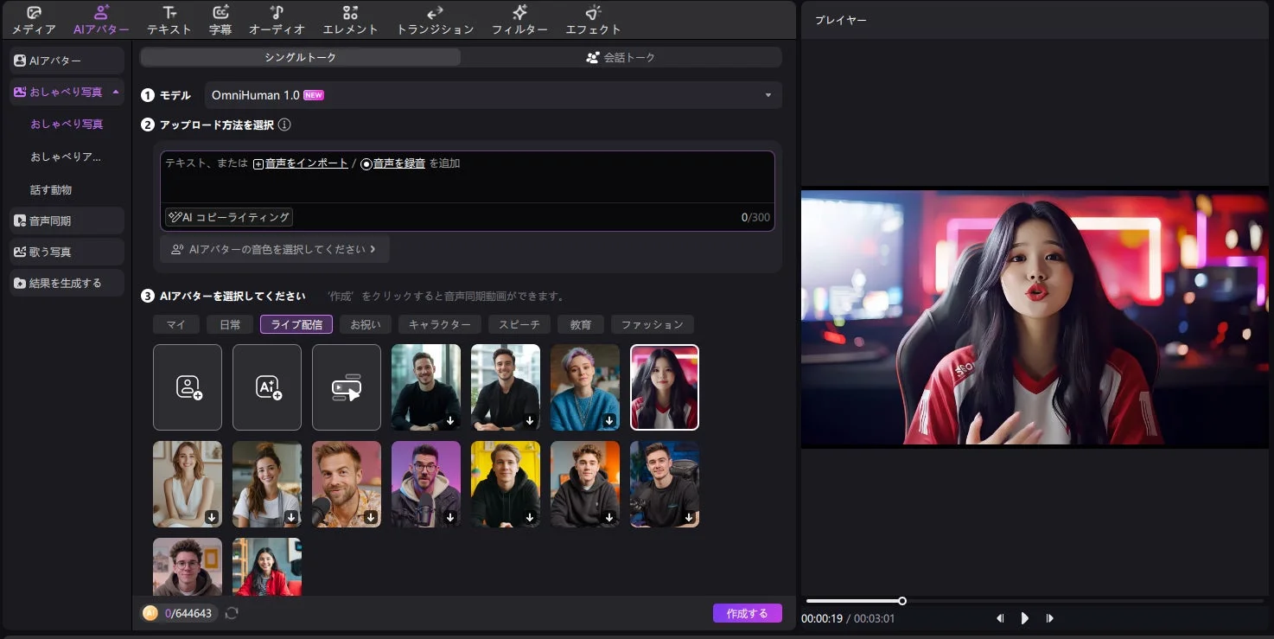Expand AIアバターの音色を選択してください options
The height and width of the screenshot is (639, 1274).
tap(274, 249)
